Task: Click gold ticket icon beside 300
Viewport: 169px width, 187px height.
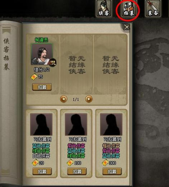Action: (105, 163)
